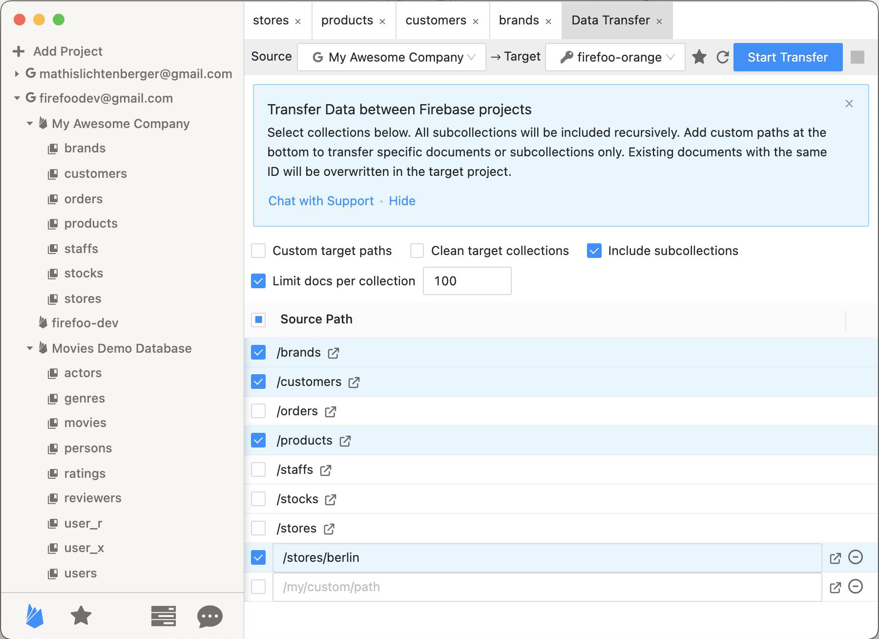Open link icon of empty custom path row
This screenshot has height=639, width=879.
tap(836, 587)
